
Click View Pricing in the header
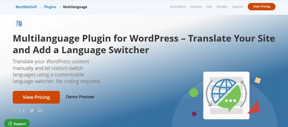(x=261, y=6)
